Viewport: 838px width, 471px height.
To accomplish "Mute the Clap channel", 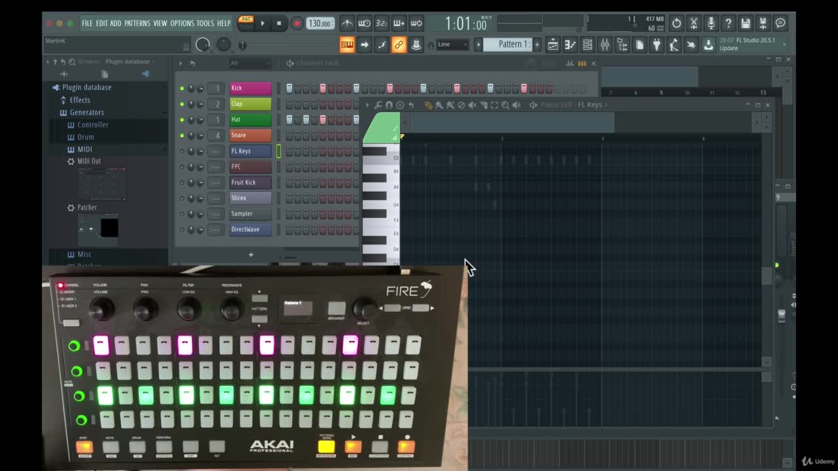I will tap(182, 104).
